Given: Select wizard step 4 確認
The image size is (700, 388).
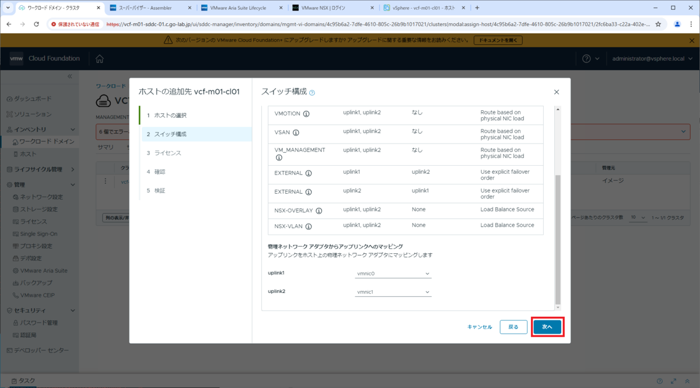Looking at the screenshot, I should pyautogui.click(x=195, y=172).
